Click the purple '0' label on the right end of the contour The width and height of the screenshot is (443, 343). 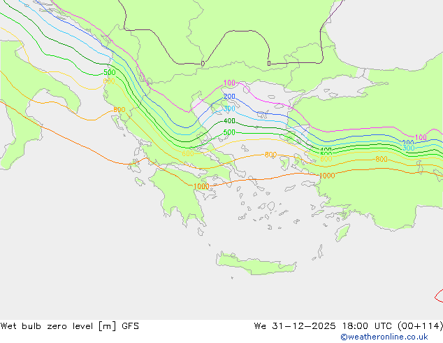point(269,64)
